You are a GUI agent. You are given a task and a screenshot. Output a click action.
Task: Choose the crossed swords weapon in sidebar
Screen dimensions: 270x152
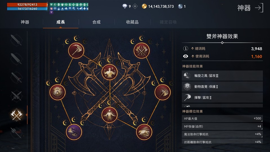click(x=16, y=96)
